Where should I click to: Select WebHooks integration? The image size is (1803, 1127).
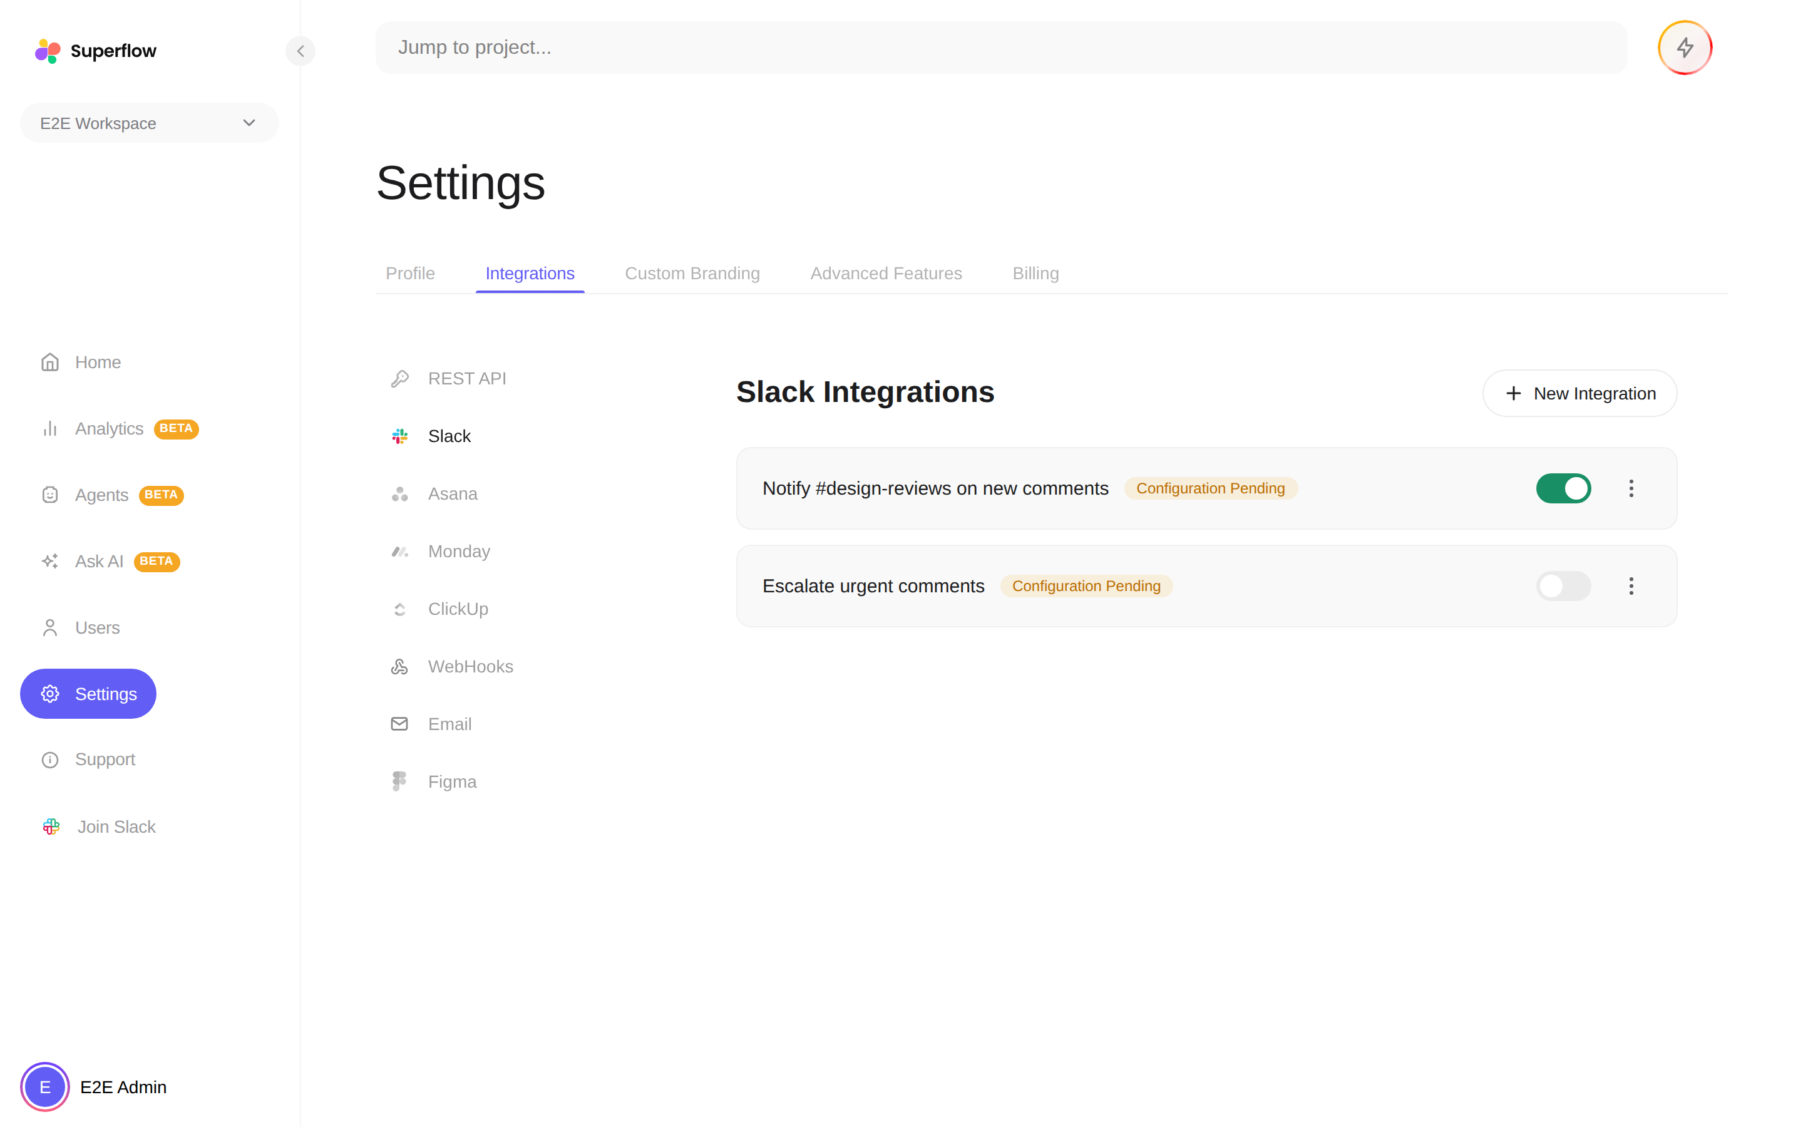(x=452, y=667)
